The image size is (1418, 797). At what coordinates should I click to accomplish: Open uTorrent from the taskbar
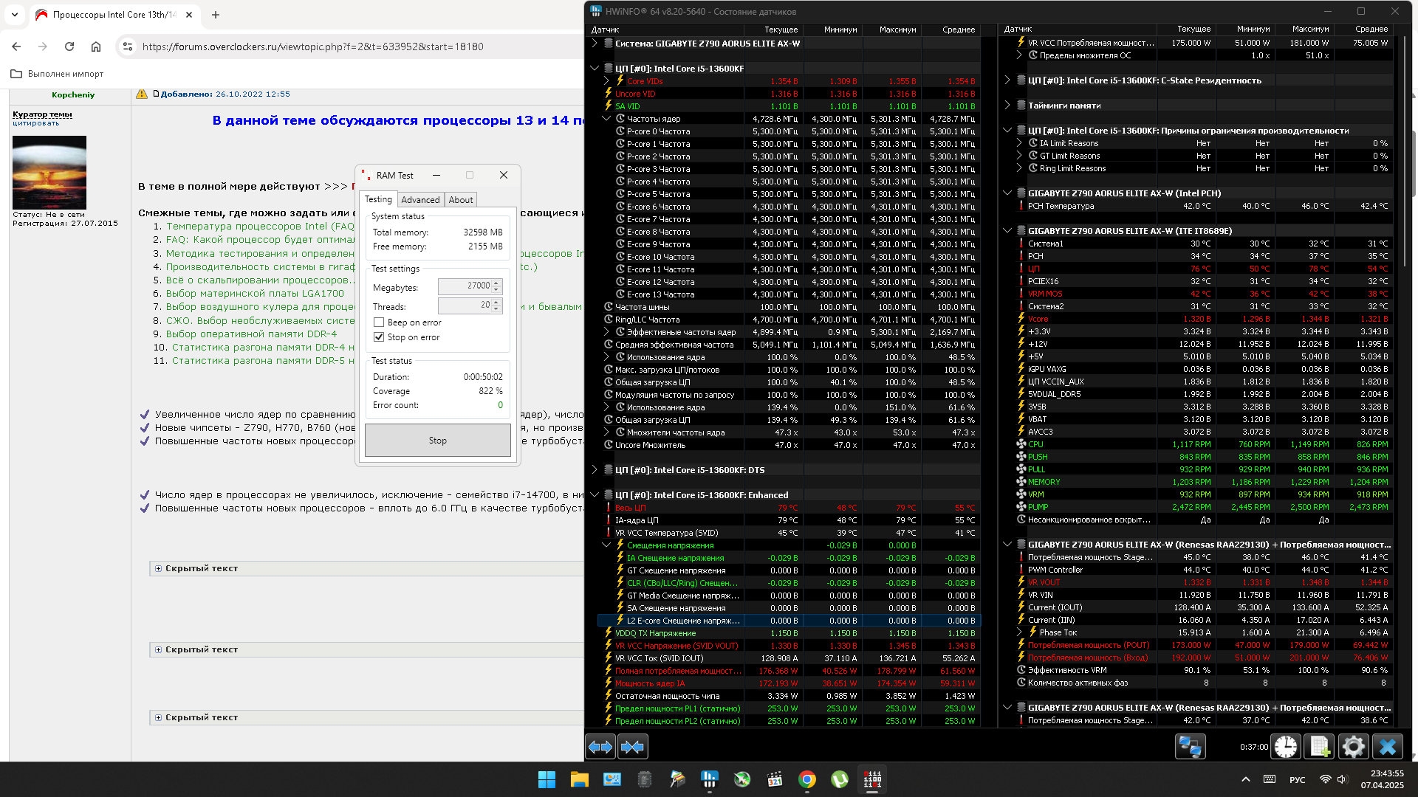840,779
